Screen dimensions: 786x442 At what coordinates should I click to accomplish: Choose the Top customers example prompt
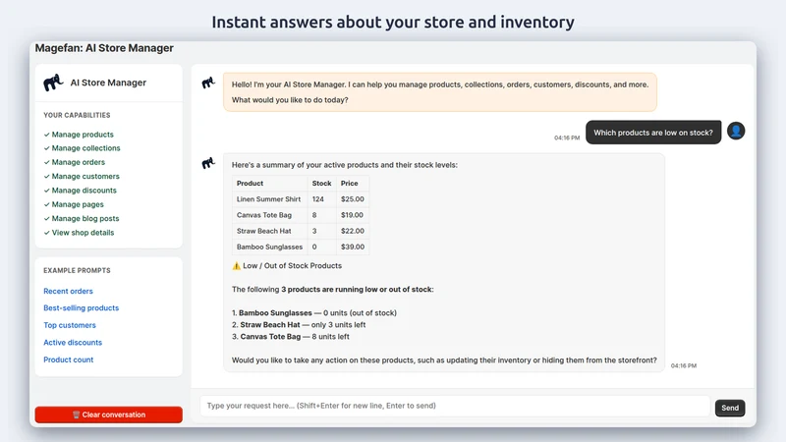point(70,325)
